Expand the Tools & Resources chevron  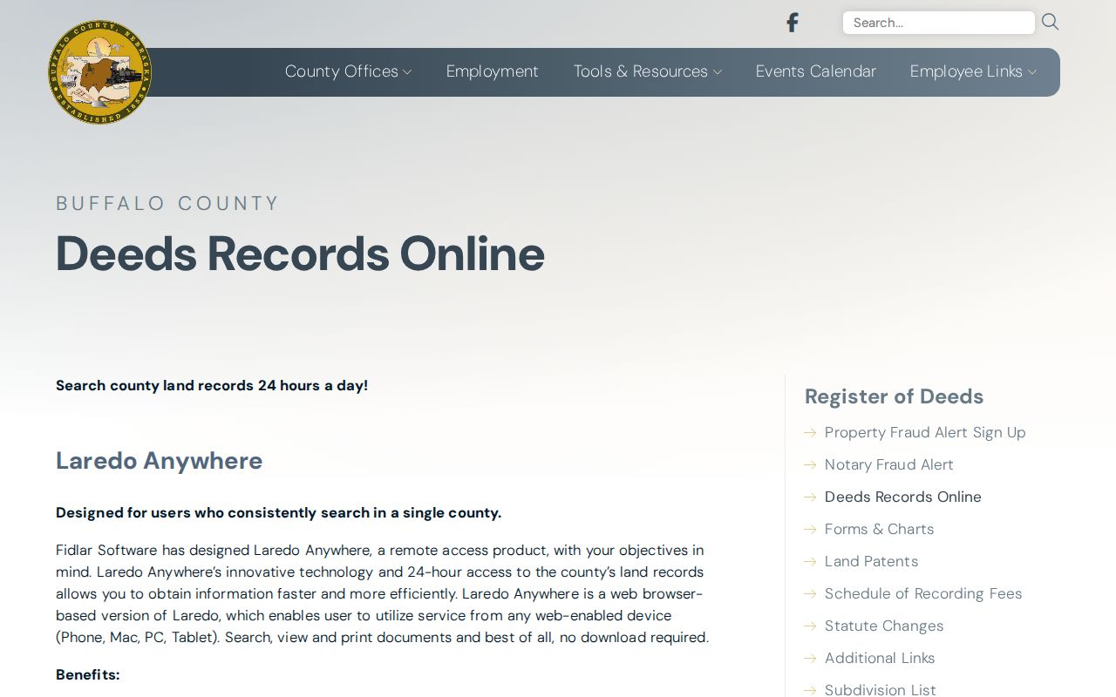point(718,72)
